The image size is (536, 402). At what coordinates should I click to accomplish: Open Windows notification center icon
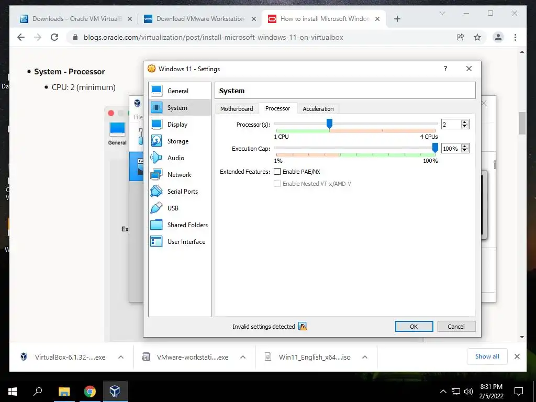point(519,392)
